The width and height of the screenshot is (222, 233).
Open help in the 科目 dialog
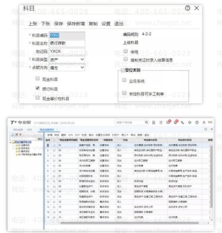point(188,8)
